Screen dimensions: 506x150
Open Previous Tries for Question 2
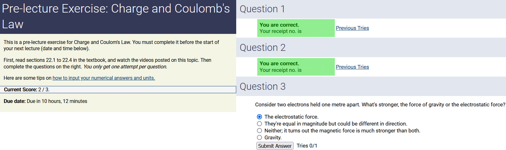[x=352, y=67]
